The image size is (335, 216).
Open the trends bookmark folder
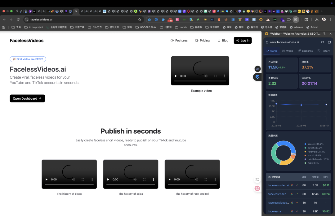pos(181,27)
